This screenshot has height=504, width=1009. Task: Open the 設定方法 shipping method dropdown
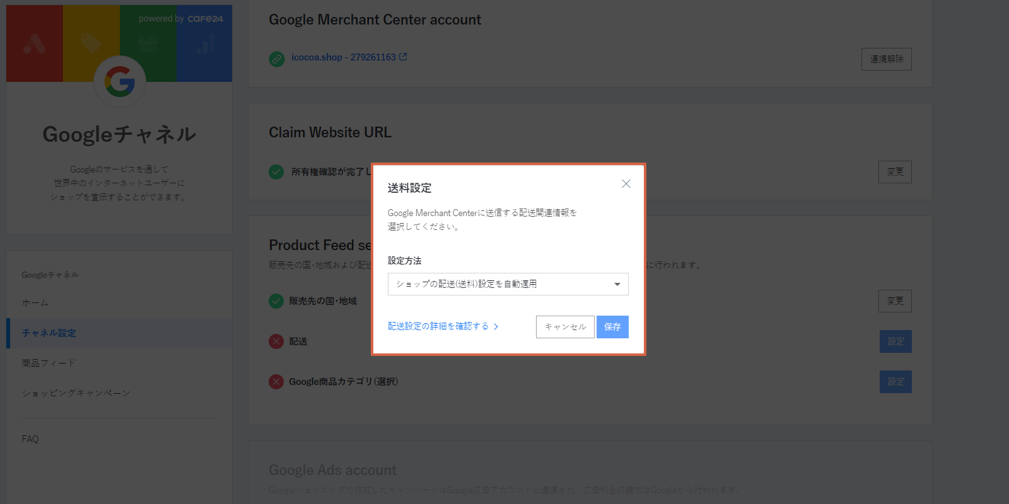(x=508, y=284)
